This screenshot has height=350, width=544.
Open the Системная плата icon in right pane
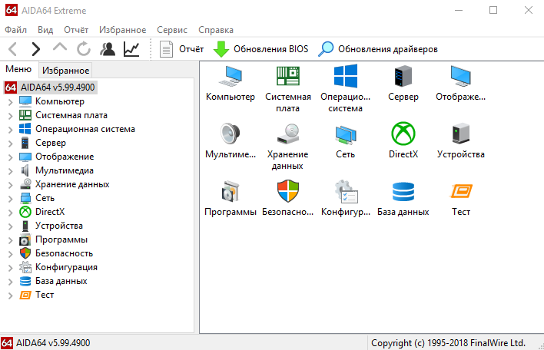[x=288, y=76]
